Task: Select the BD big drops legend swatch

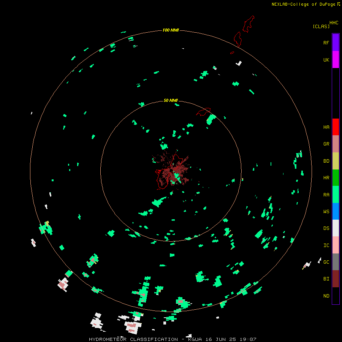Action: tap(336, 161)
